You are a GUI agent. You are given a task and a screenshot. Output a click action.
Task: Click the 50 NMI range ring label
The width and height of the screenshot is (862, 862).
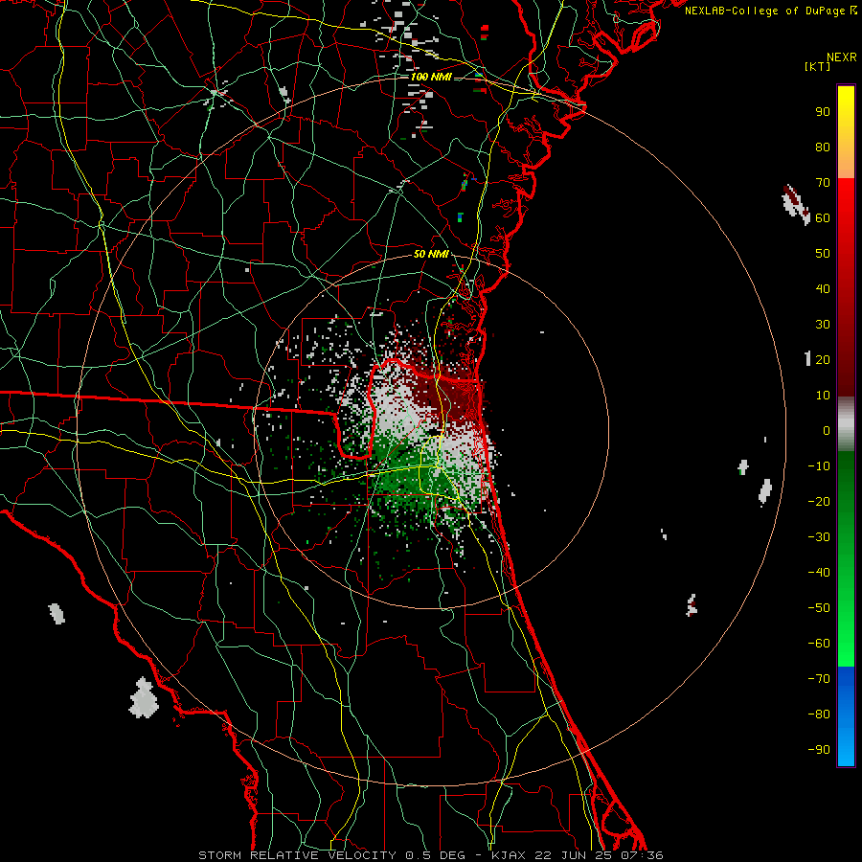pos(431,254)
